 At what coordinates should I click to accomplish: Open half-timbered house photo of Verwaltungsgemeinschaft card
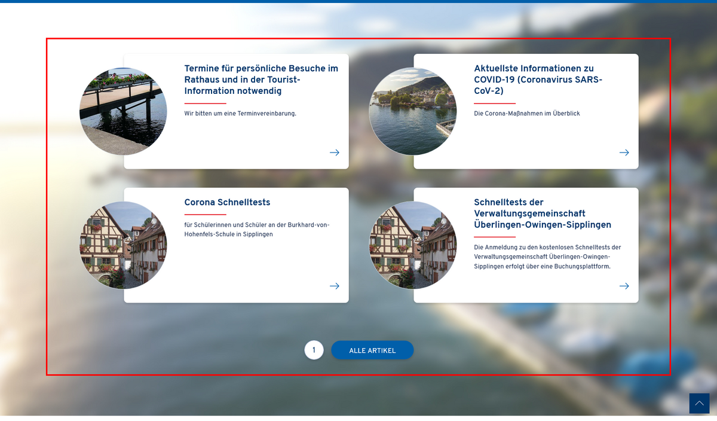click(x=413, y=245)
